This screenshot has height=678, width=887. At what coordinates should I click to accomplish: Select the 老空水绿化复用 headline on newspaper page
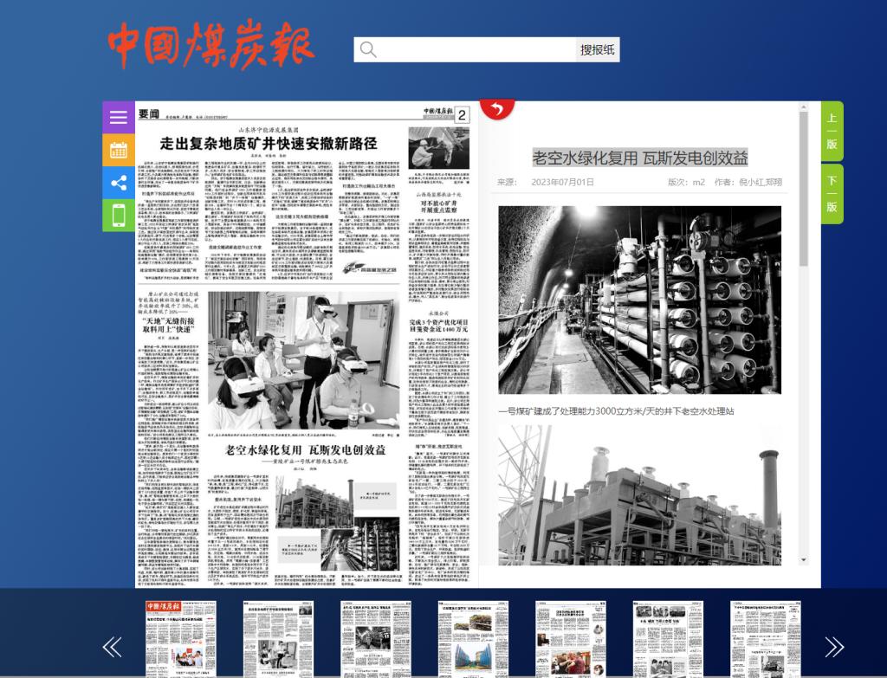[x=305, y=450]
